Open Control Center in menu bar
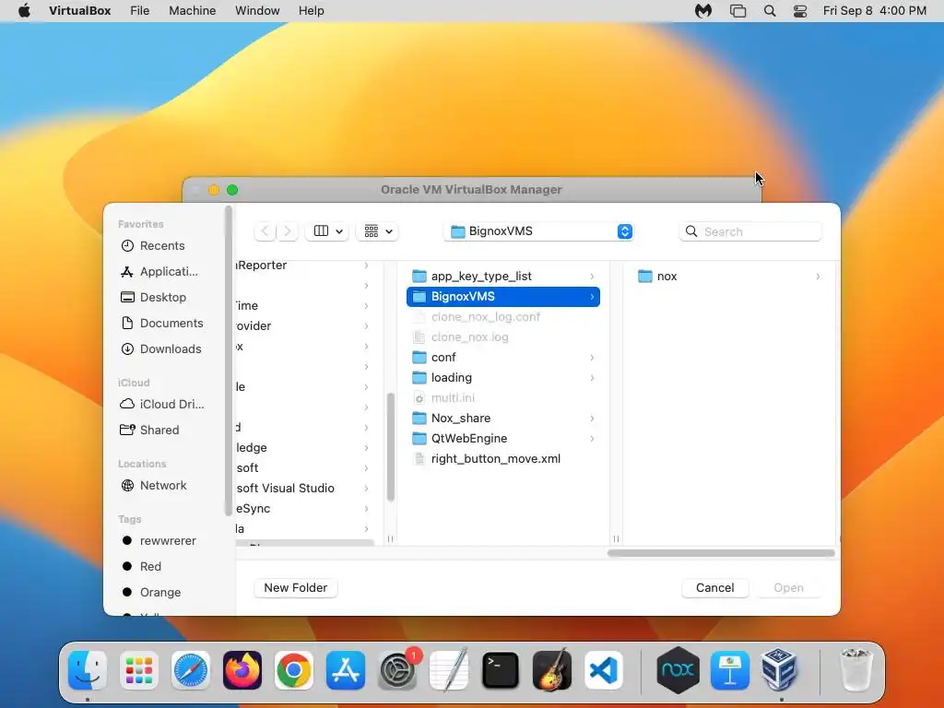Viewport: 944px width, 708px height. click(x=800, y=11)
